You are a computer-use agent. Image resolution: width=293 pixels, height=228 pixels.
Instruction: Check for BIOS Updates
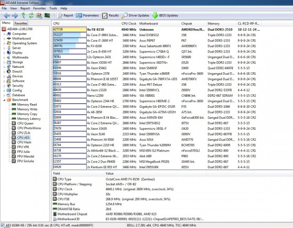[x=165, y=15]
